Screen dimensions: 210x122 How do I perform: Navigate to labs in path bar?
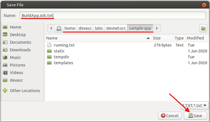coord(99,28)
